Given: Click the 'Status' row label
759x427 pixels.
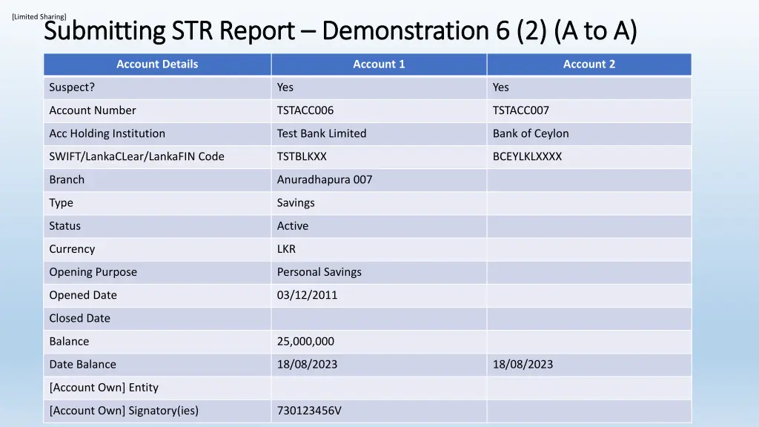Looking at the screenshot, I should coord(65,226).
